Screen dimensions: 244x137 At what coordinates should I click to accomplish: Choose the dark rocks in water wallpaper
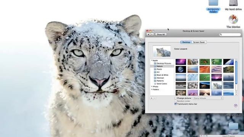[x=181, y=85]
